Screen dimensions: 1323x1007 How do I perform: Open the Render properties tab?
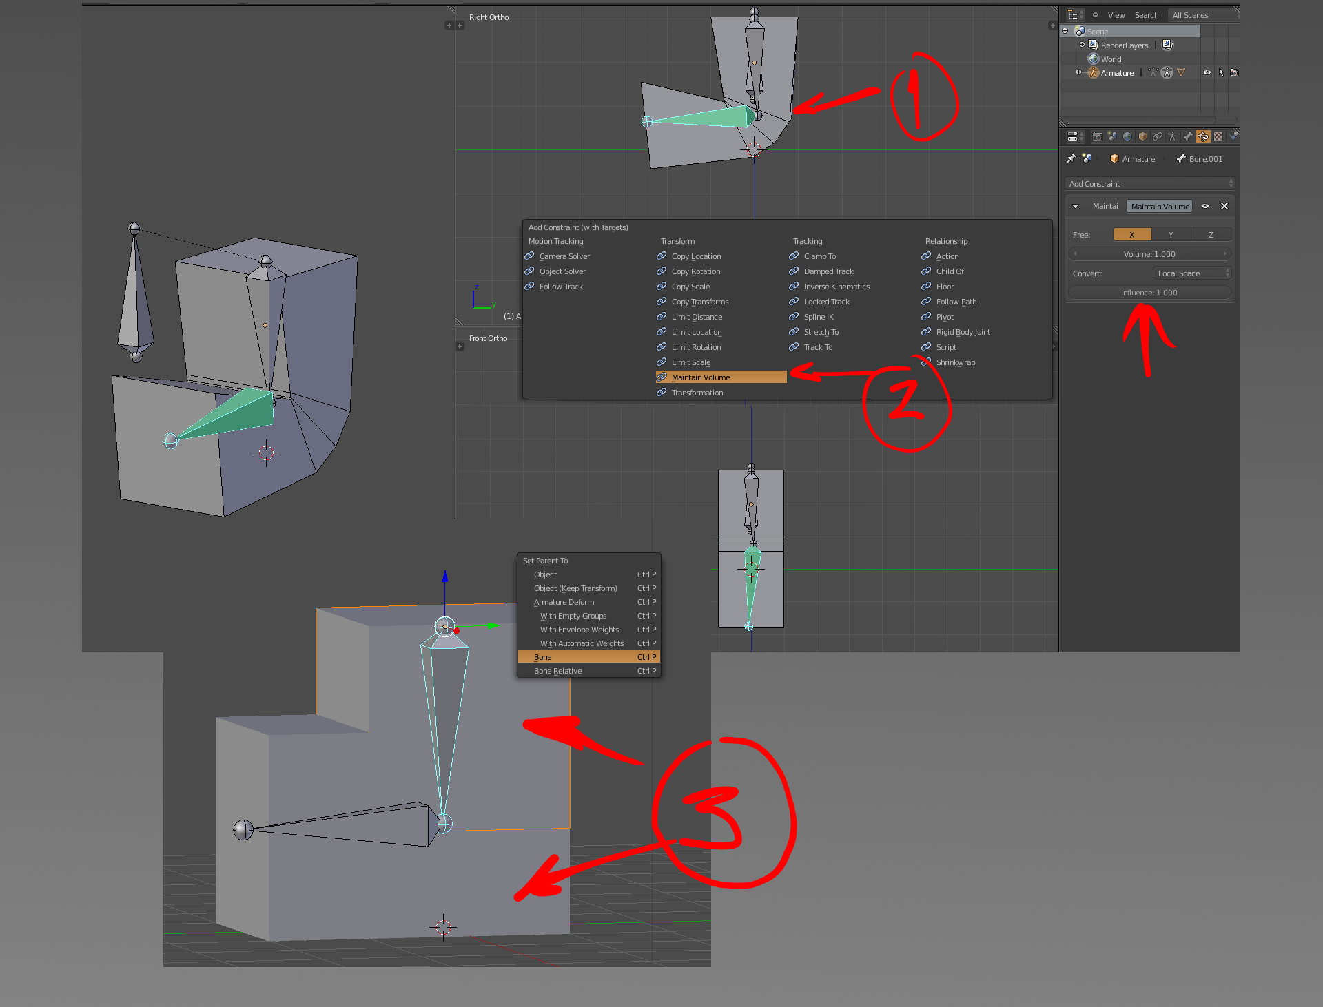(x=1098, y=136)
